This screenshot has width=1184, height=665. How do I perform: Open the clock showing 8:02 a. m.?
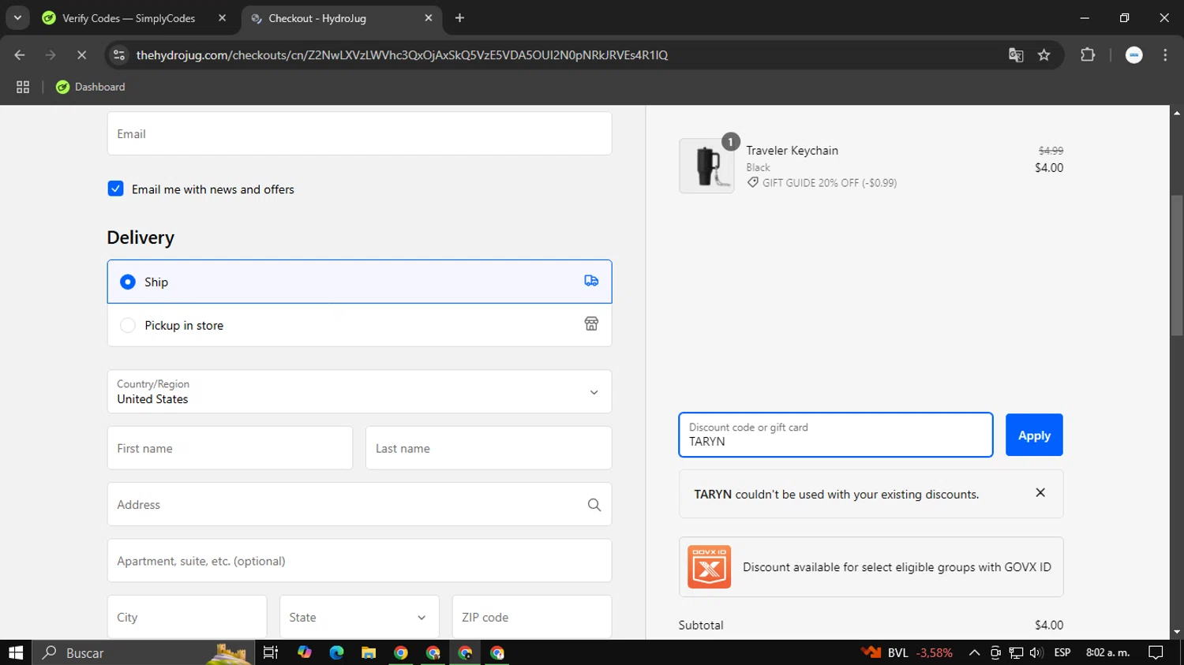(x=1107, y=652)
